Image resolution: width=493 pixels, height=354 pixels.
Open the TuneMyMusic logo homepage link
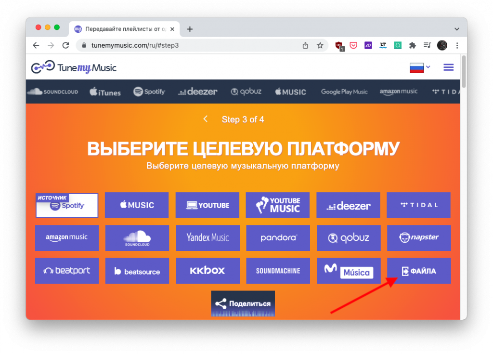tap(74, 67)
